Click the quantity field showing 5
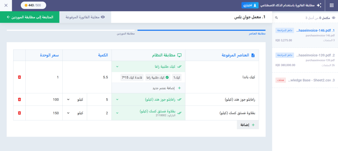The height and width of the screenshot is (151, 338). pos(99,99)
